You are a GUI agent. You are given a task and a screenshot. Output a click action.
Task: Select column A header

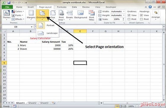click(x=13, y=31)
